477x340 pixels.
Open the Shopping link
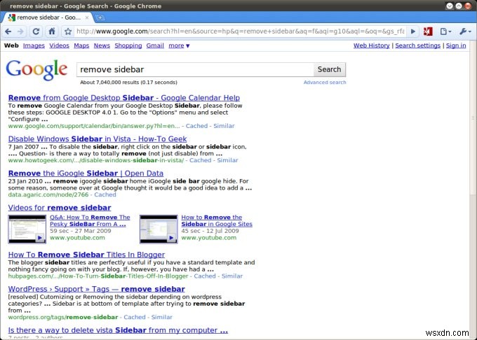coord(128,45)
